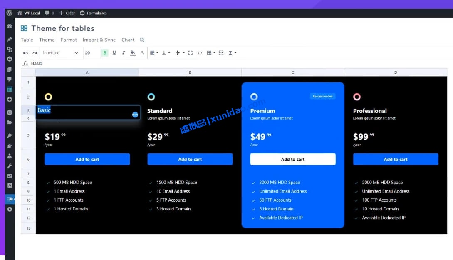Open the code view icon
This screenshot has width=453, height=260.
(200, 52)
